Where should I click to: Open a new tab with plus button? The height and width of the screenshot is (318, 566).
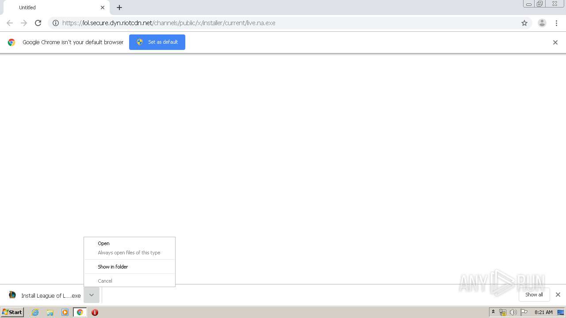(x=119, y=8)
